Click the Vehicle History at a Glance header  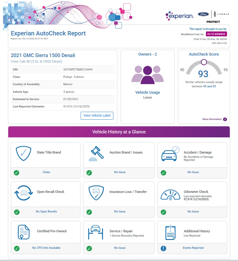point(119,132)
